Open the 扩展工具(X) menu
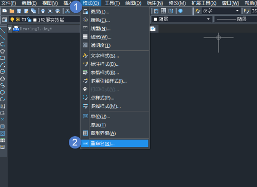Screen dimensions: 257x187 tap(204, 3)
